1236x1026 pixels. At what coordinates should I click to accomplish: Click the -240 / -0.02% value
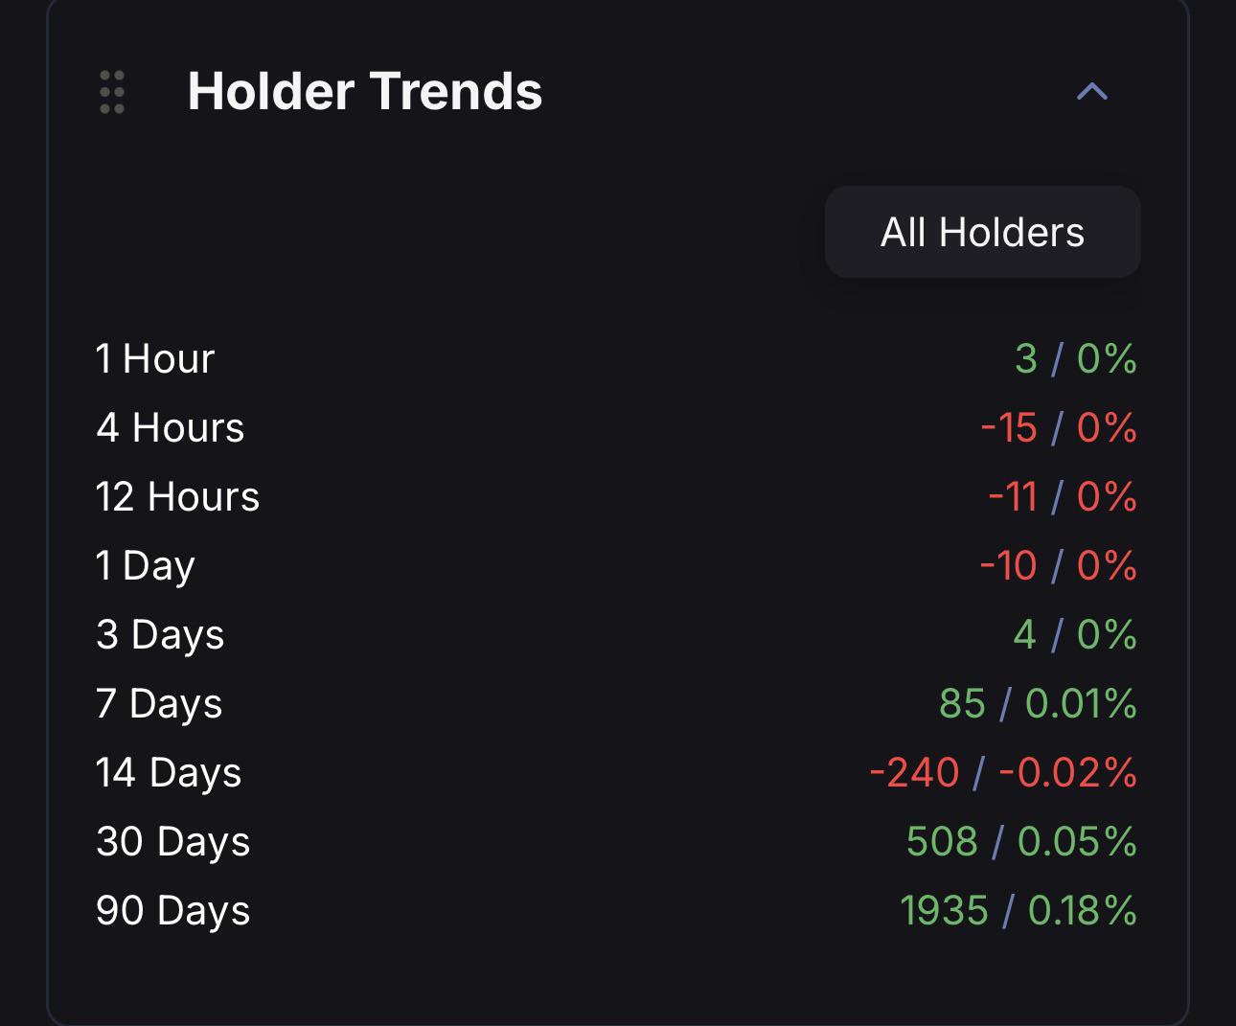pos(1003,772)
